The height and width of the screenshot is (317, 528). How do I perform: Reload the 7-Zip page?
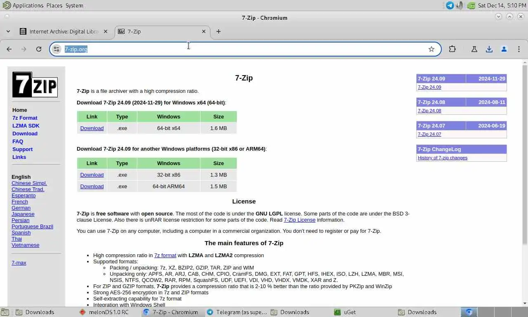click(39, 49)
